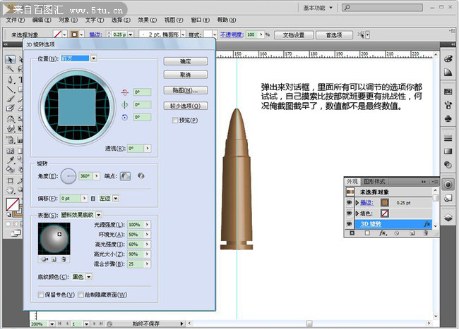459x329 pixels.
Task: Click the new light icon under the sphere
Action: pyautogui.click(x=54, y=259)
